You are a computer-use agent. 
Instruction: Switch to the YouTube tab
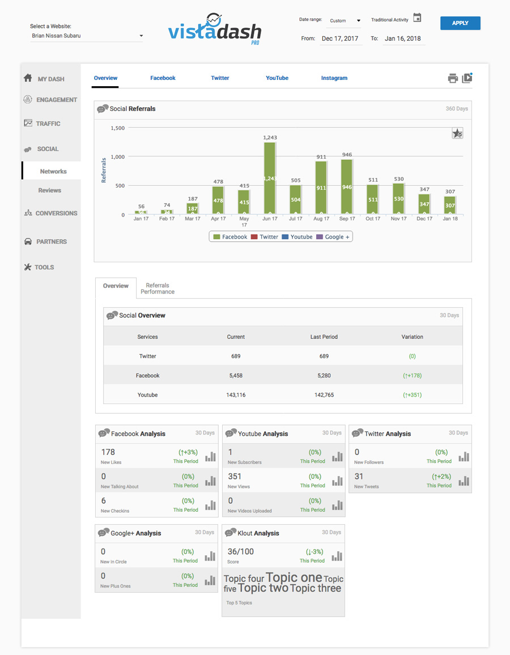coord(277,78)
